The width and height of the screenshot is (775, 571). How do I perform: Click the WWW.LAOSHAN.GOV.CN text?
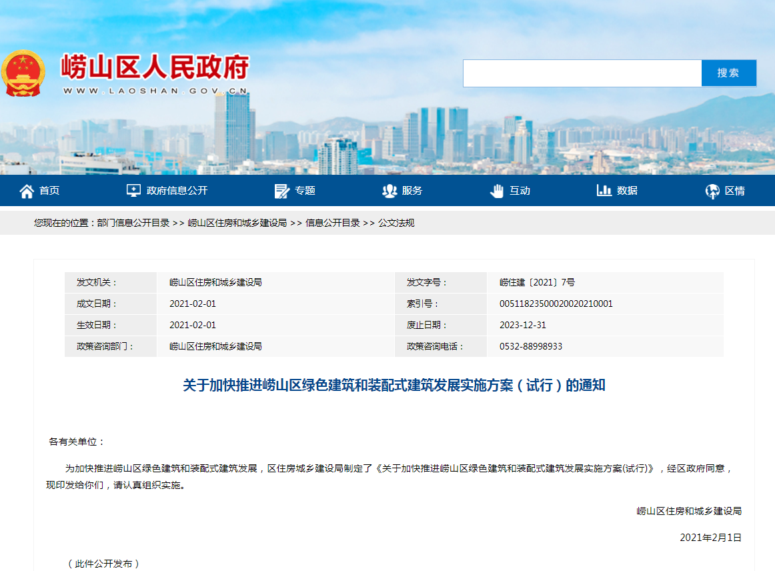tap(155, 91)
